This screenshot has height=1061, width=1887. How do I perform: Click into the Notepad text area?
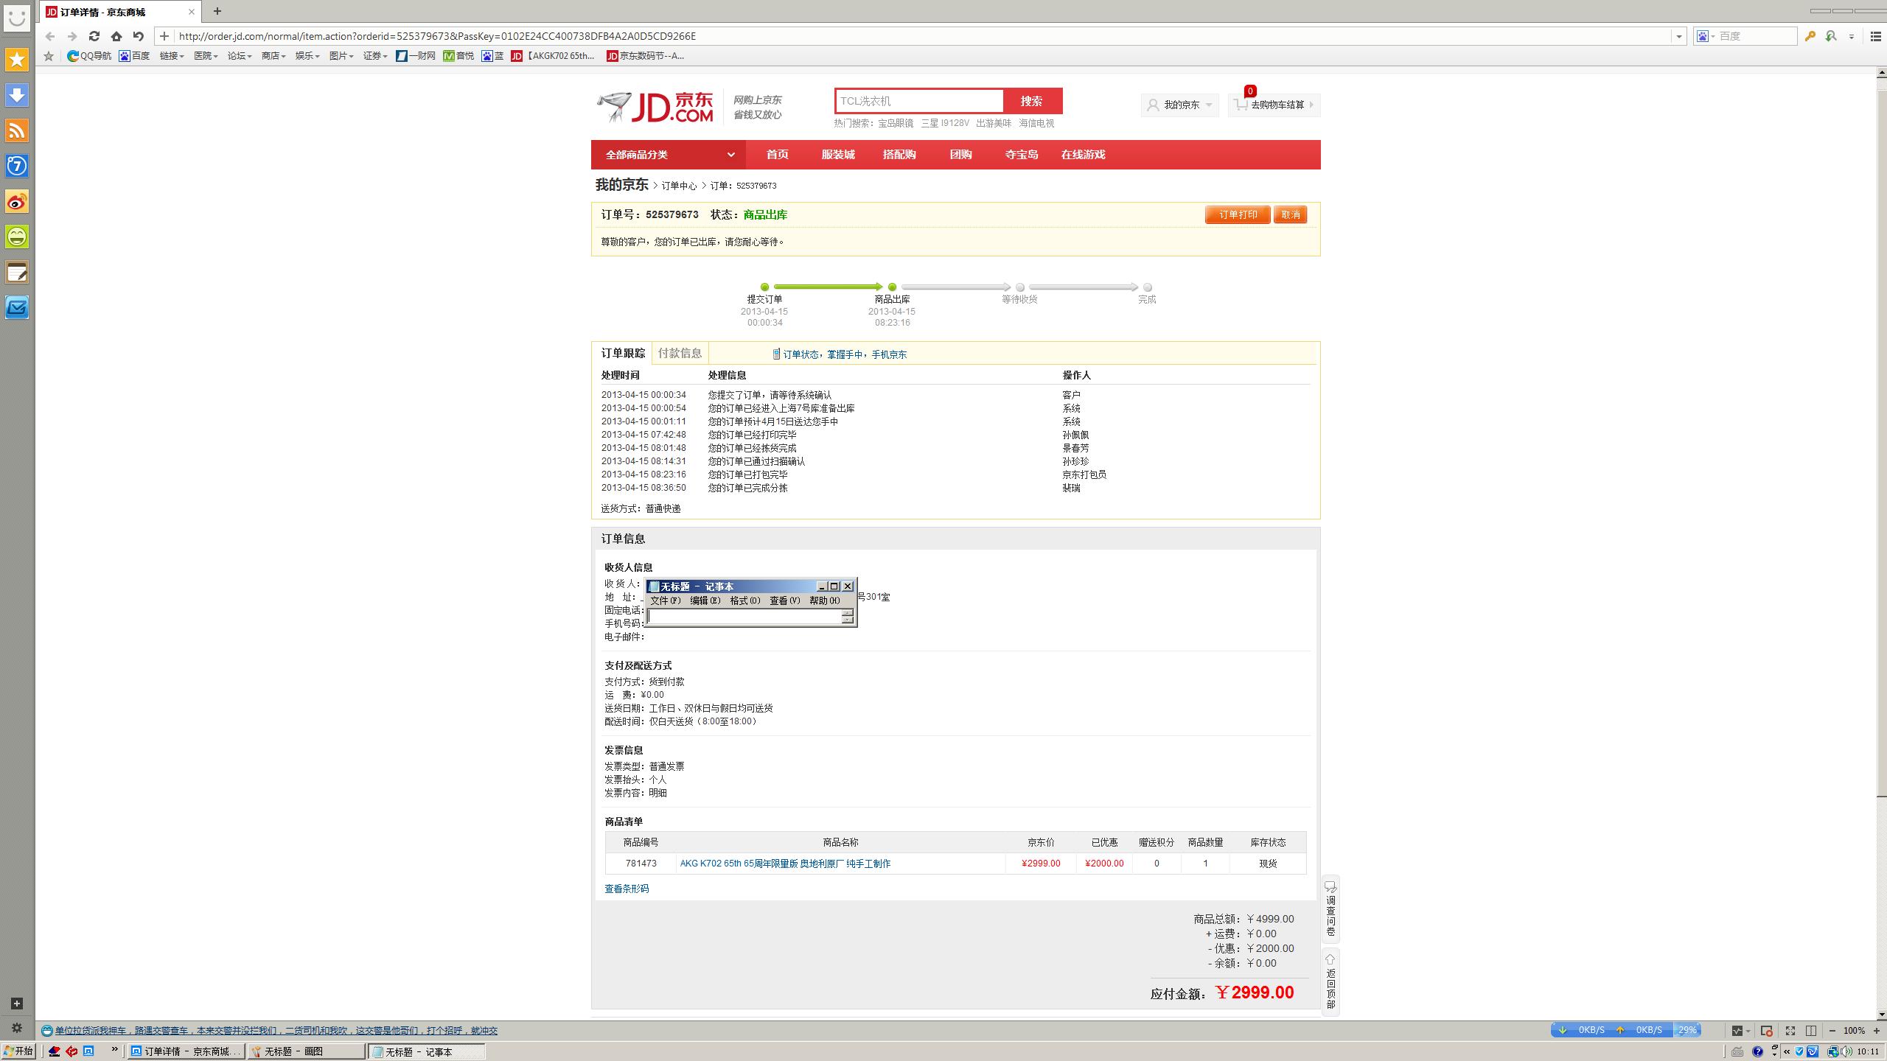tap(744, 617)
